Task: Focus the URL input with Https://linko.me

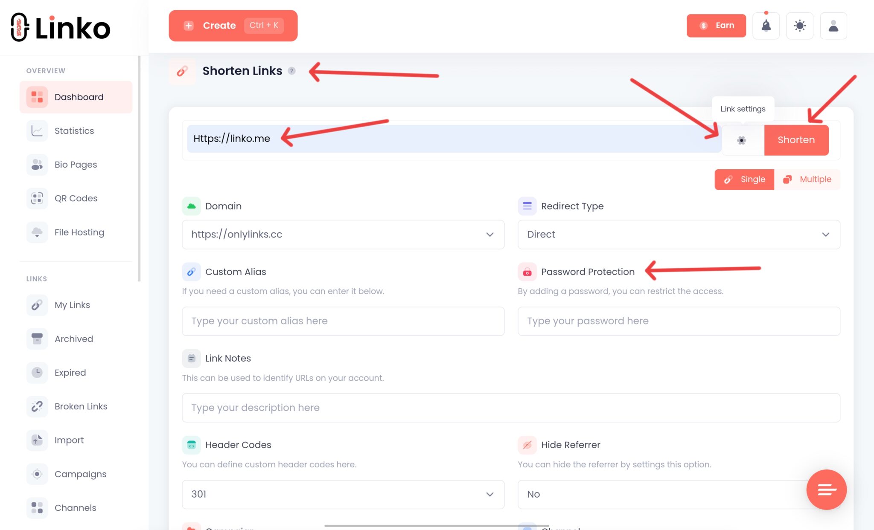Action: click(x=454, y=139)
